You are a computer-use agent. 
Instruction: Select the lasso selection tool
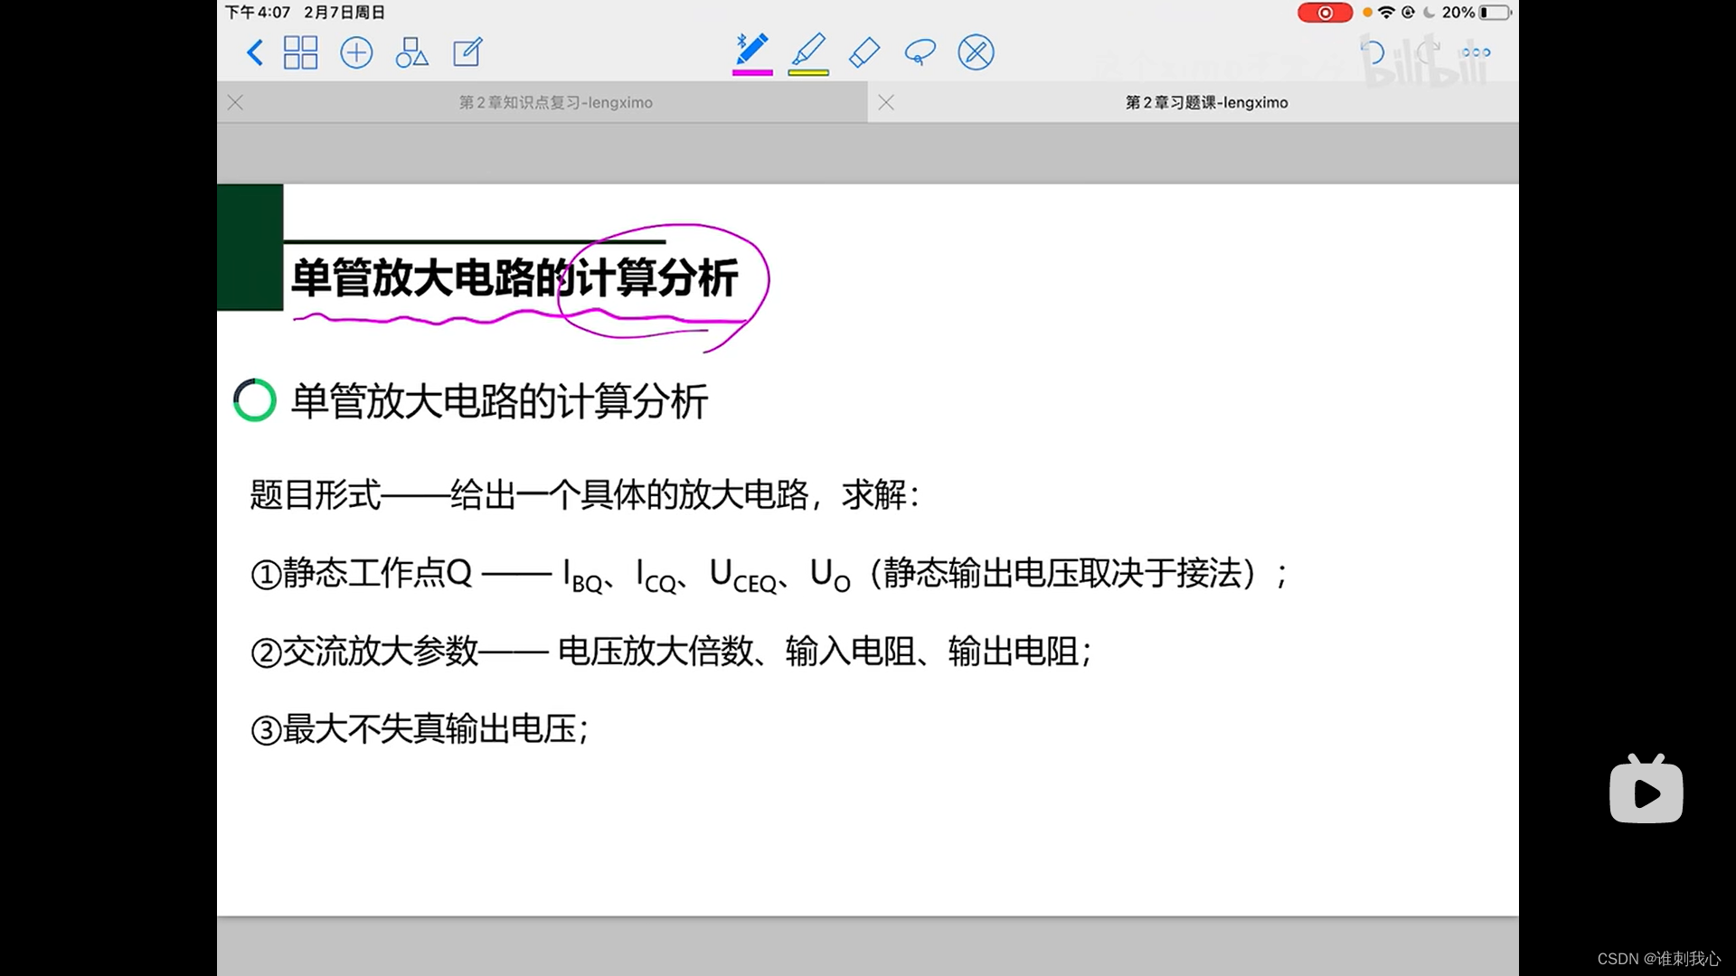pyautogui.click(x=920, y=52)
